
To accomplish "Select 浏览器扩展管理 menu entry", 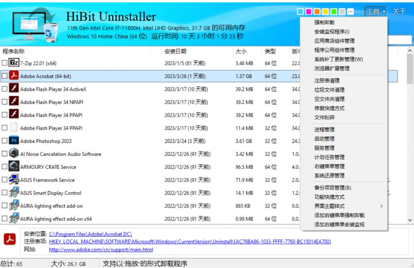I will tap(344, 69).
